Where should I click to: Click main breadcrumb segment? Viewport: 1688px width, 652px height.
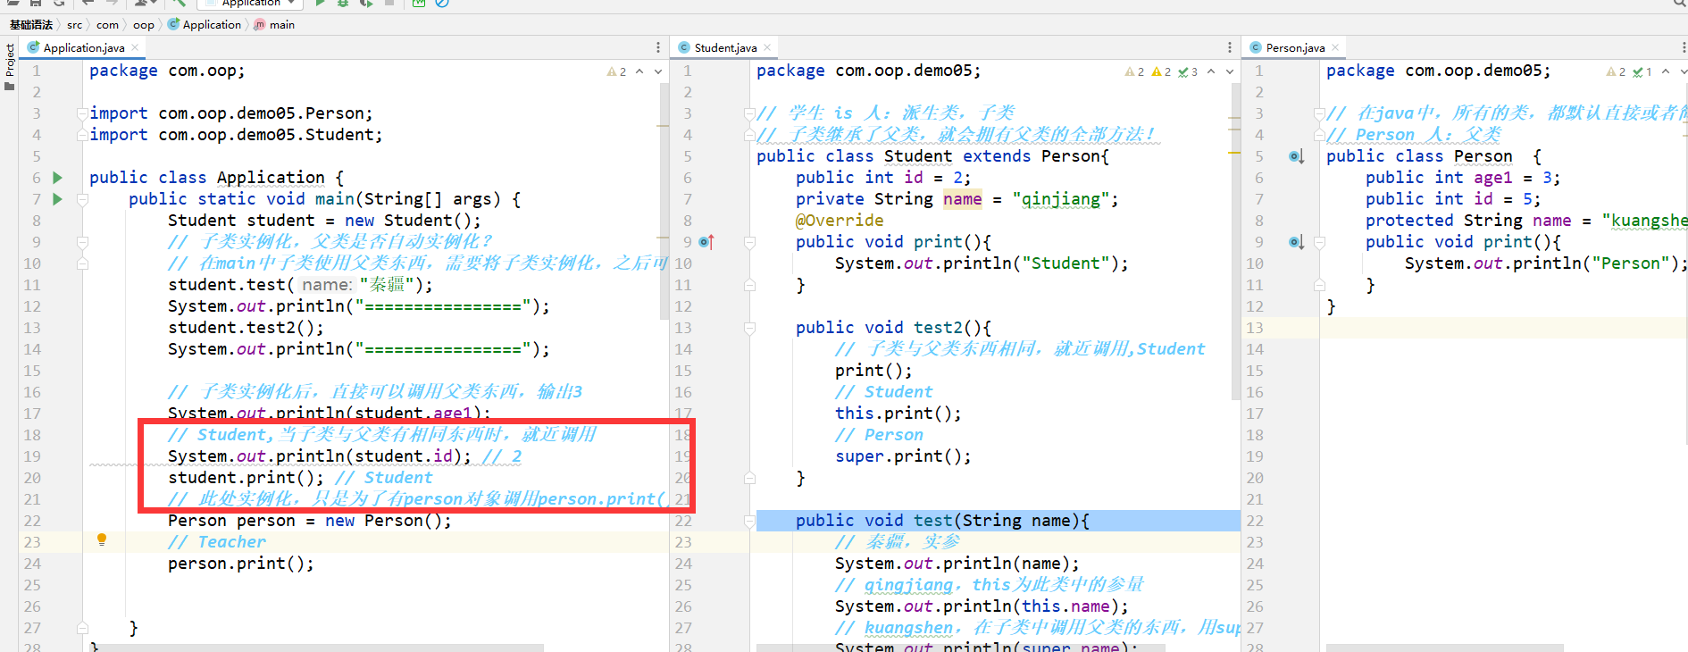click(x=282, y=24)
